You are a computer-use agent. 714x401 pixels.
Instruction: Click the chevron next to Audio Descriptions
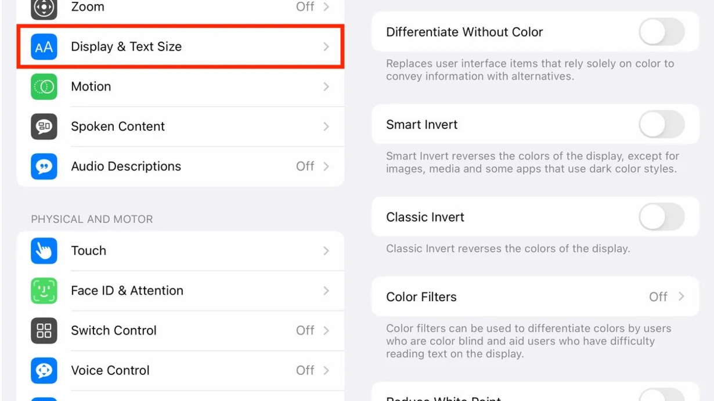tap(326, 167)
